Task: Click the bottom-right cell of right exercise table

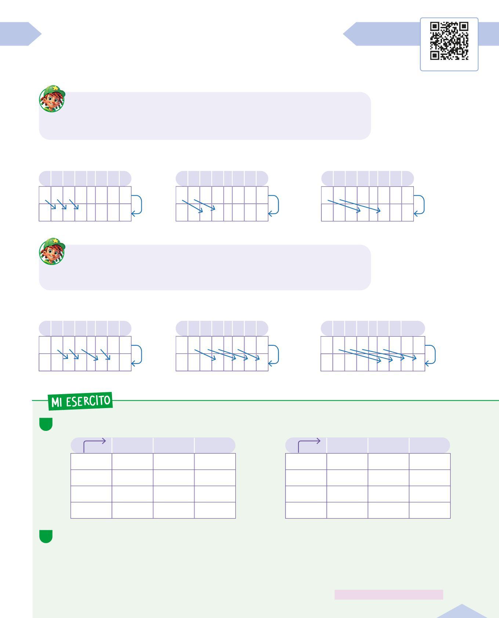Action: coord(430,510)
